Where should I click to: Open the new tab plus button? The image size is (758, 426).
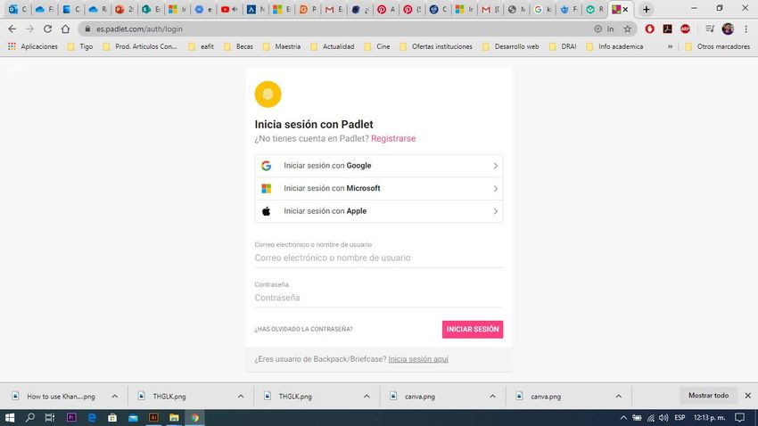[x=647, y=9]
